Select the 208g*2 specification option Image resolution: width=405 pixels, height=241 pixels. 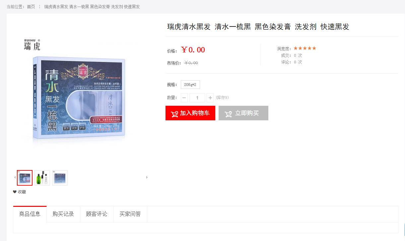(190, 85)
